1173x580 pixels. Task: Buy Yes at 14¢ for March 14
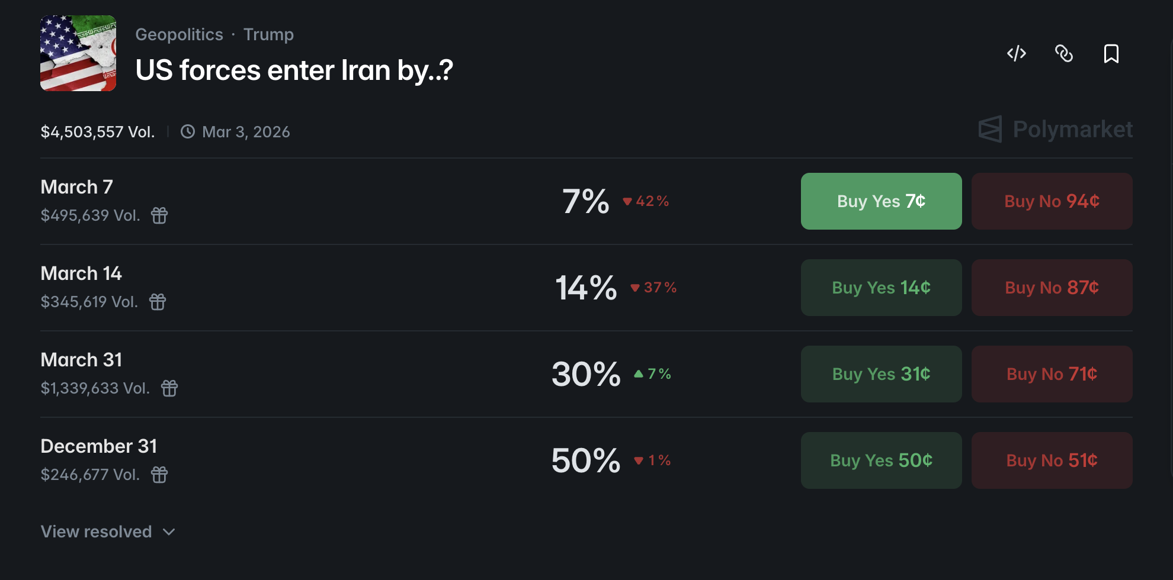[881, 288]
